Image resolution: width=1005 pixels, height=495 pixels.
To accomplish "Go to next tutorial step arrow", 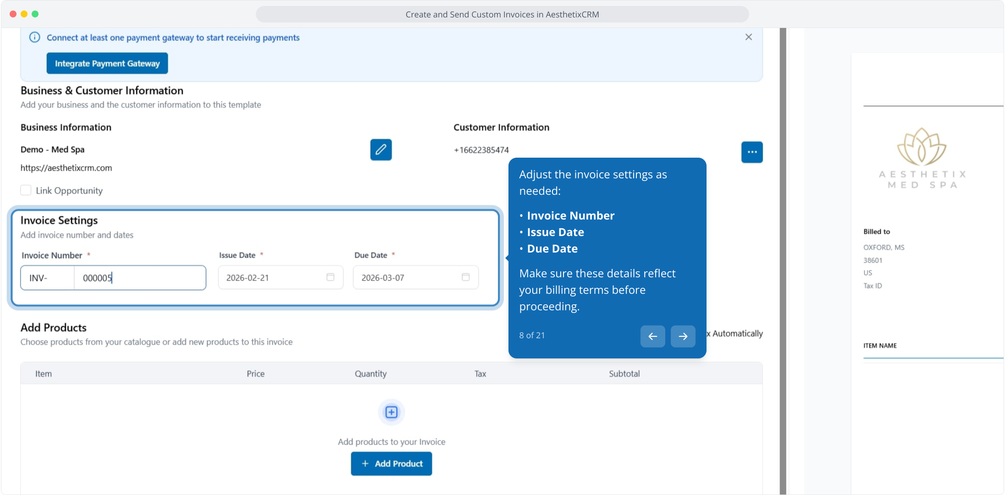I will tap(683, 336).
